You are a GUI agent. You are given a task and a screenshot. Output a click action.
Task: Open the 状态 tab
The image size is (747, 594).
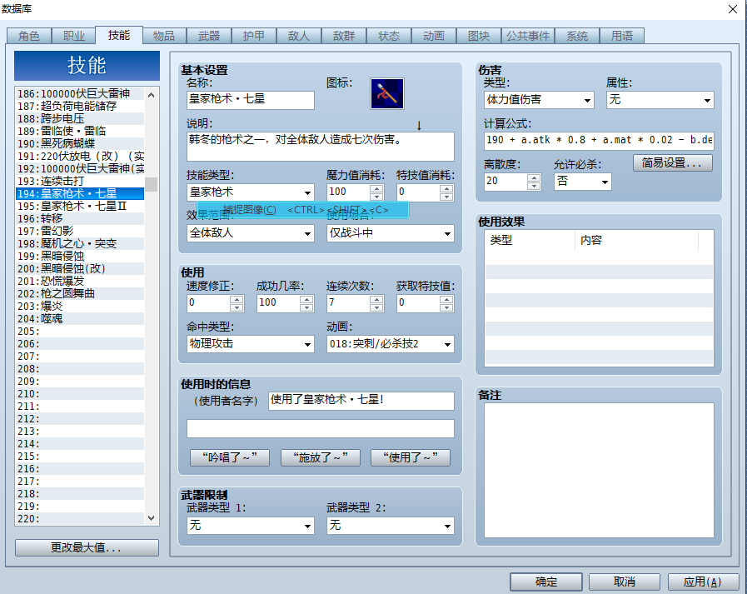click(x=389, y=36)
